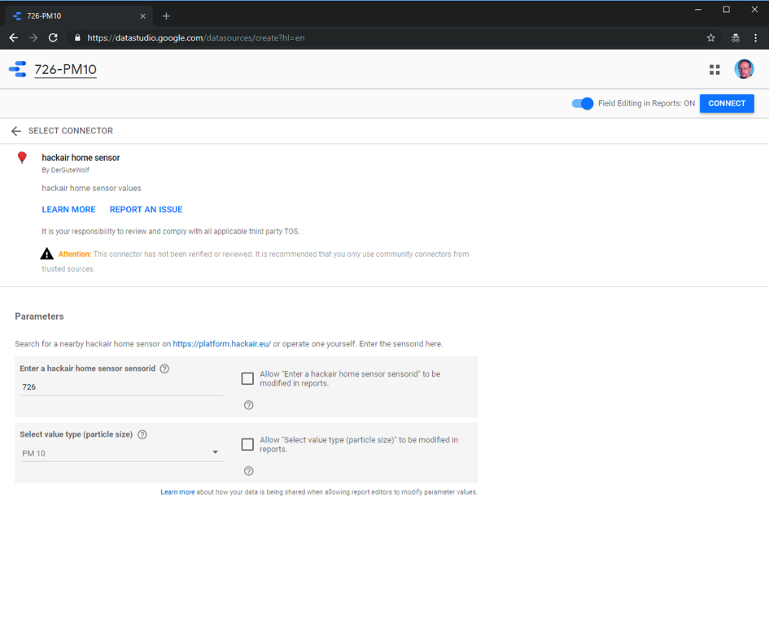Open Chrome three-dot menu
Viewport: 769px width, 641px height.
[755, 37]
